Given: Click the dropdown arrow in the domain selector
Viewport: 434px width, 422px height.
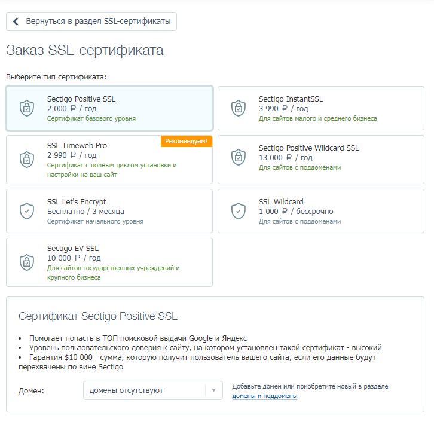Looking at the screenshot, I should pyautogui.click(x=213, y=390).
